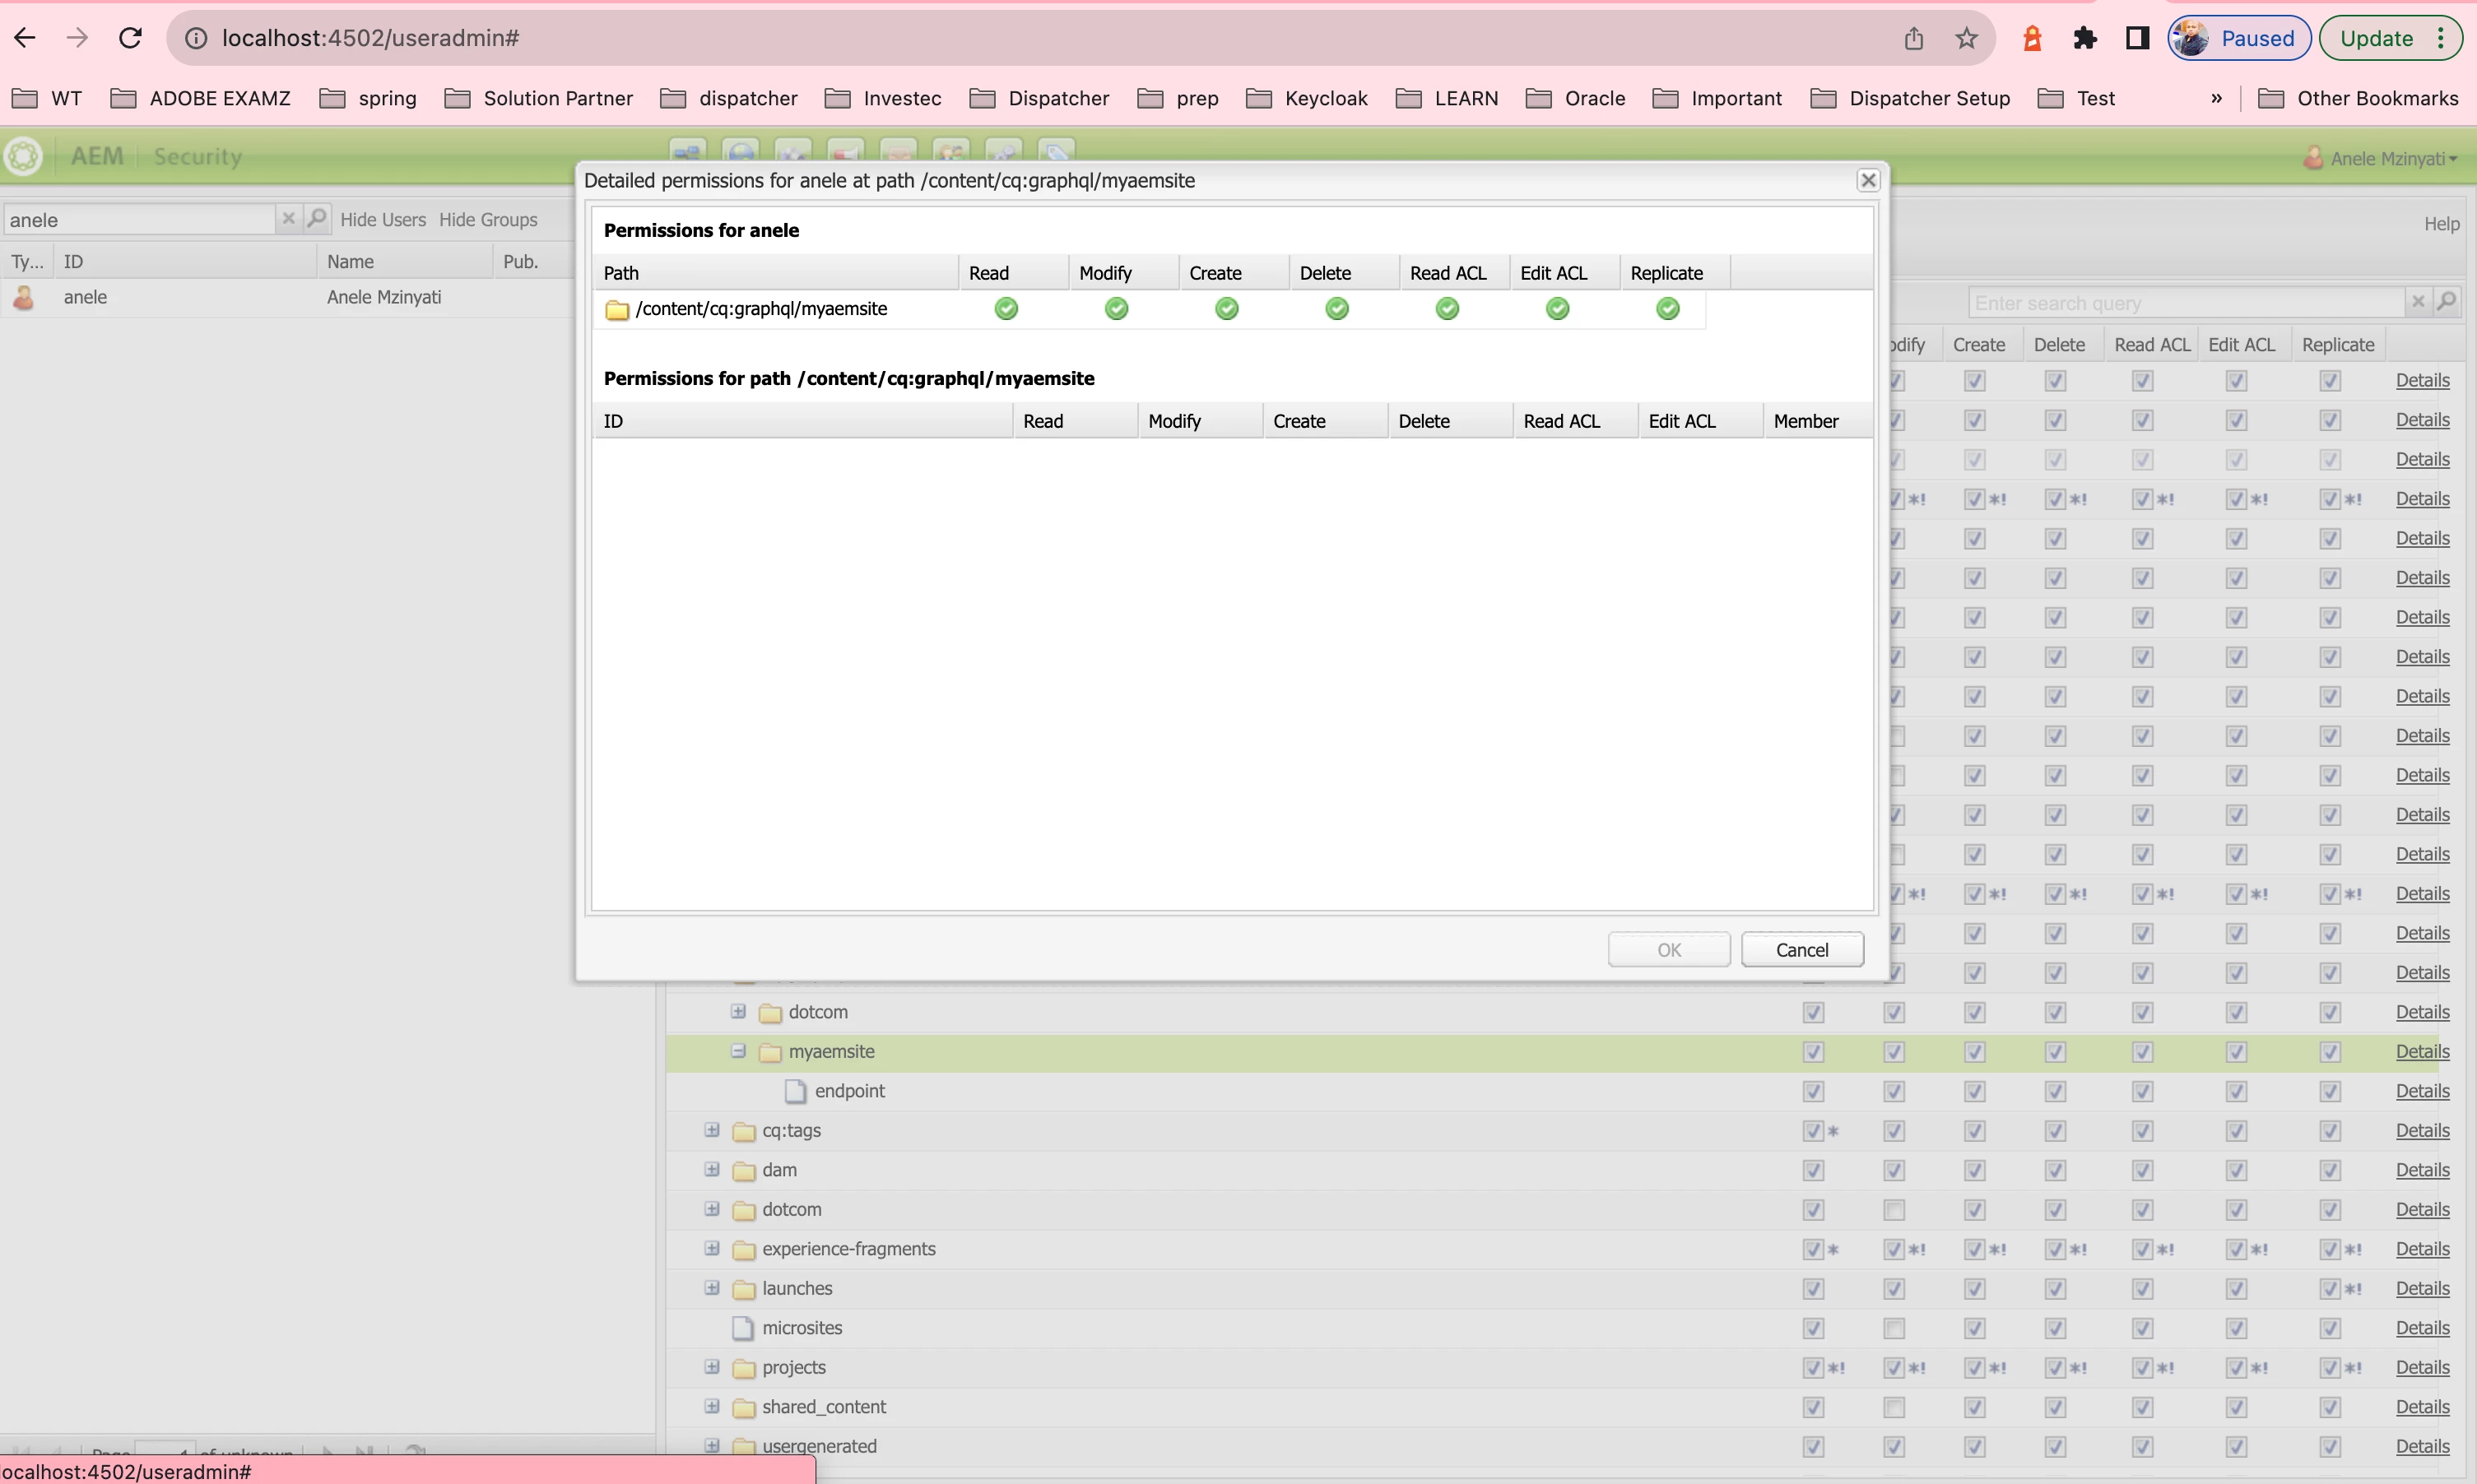Toggle dotcom Modify permission checkbox
Screen dimensions: 2477x1484
(x=1893, y=1209)
